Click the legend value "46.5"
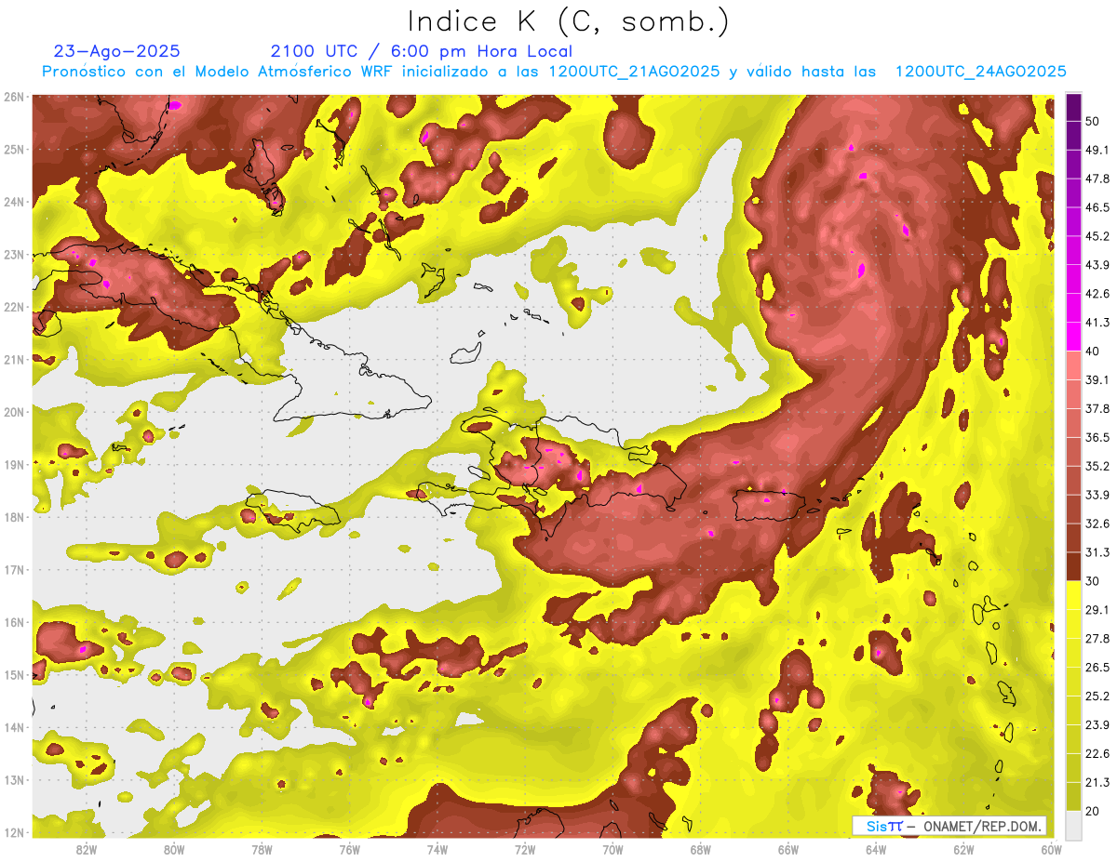This screenshot has height=862, width=1117. 1097,207
